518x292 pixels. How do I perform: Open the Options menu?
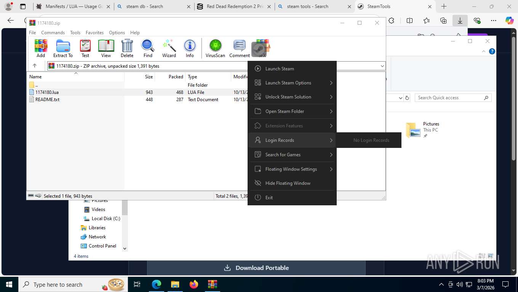pos(117,33)
